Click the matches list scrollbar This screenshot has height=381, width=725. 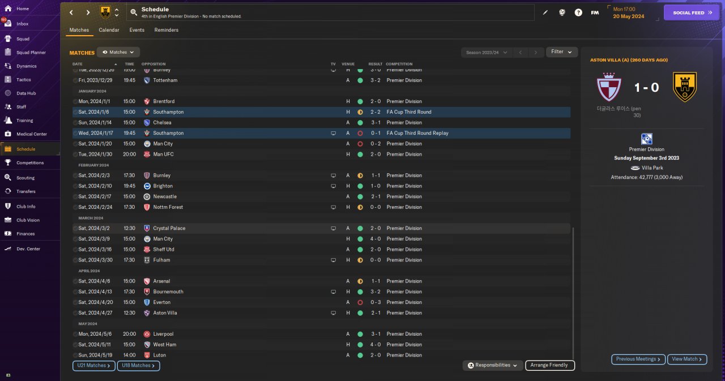click(573, 294)
